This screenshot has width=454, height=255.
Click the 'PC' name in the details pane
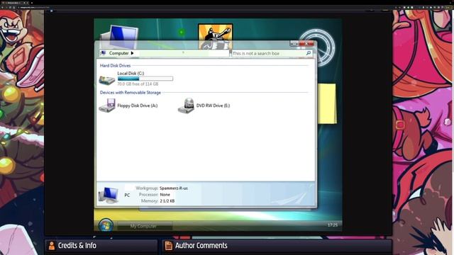tap(127, 195)
